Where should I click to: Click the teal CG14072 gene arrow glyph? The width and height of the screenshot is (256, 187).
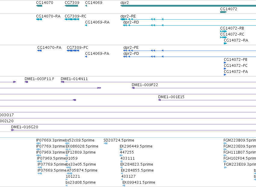[x=224, y=12]
